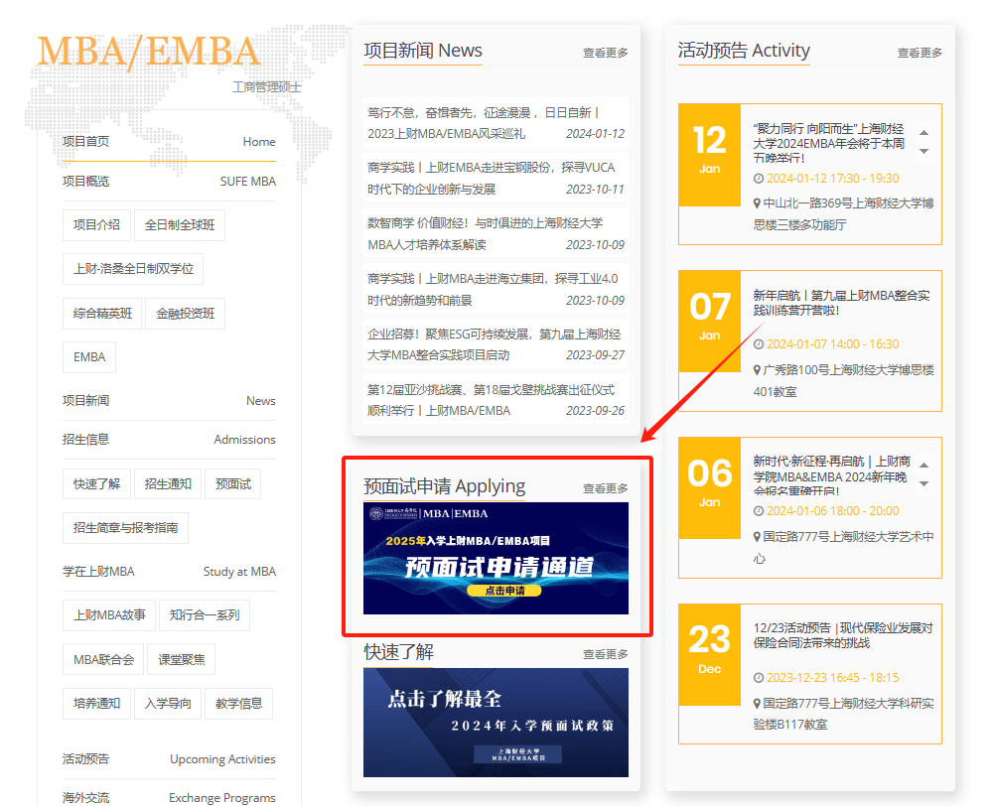Viewport: 993px width, 806px height.
Task: Click the clock icon beside 2024-01-07 14:00
Action: [759, 344]
